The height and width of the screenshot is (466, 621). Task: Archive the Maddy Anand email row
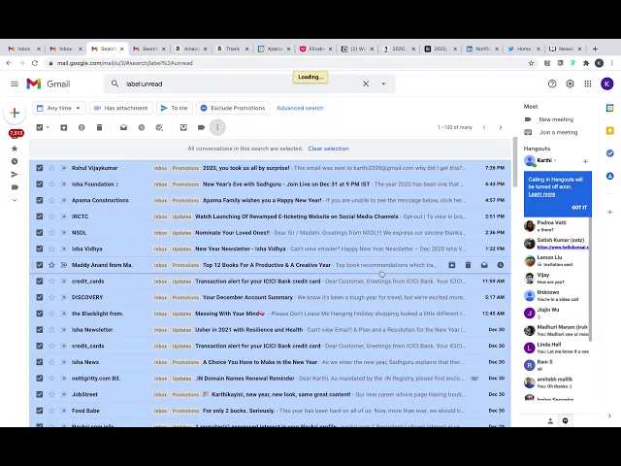[x=452, y=265]
